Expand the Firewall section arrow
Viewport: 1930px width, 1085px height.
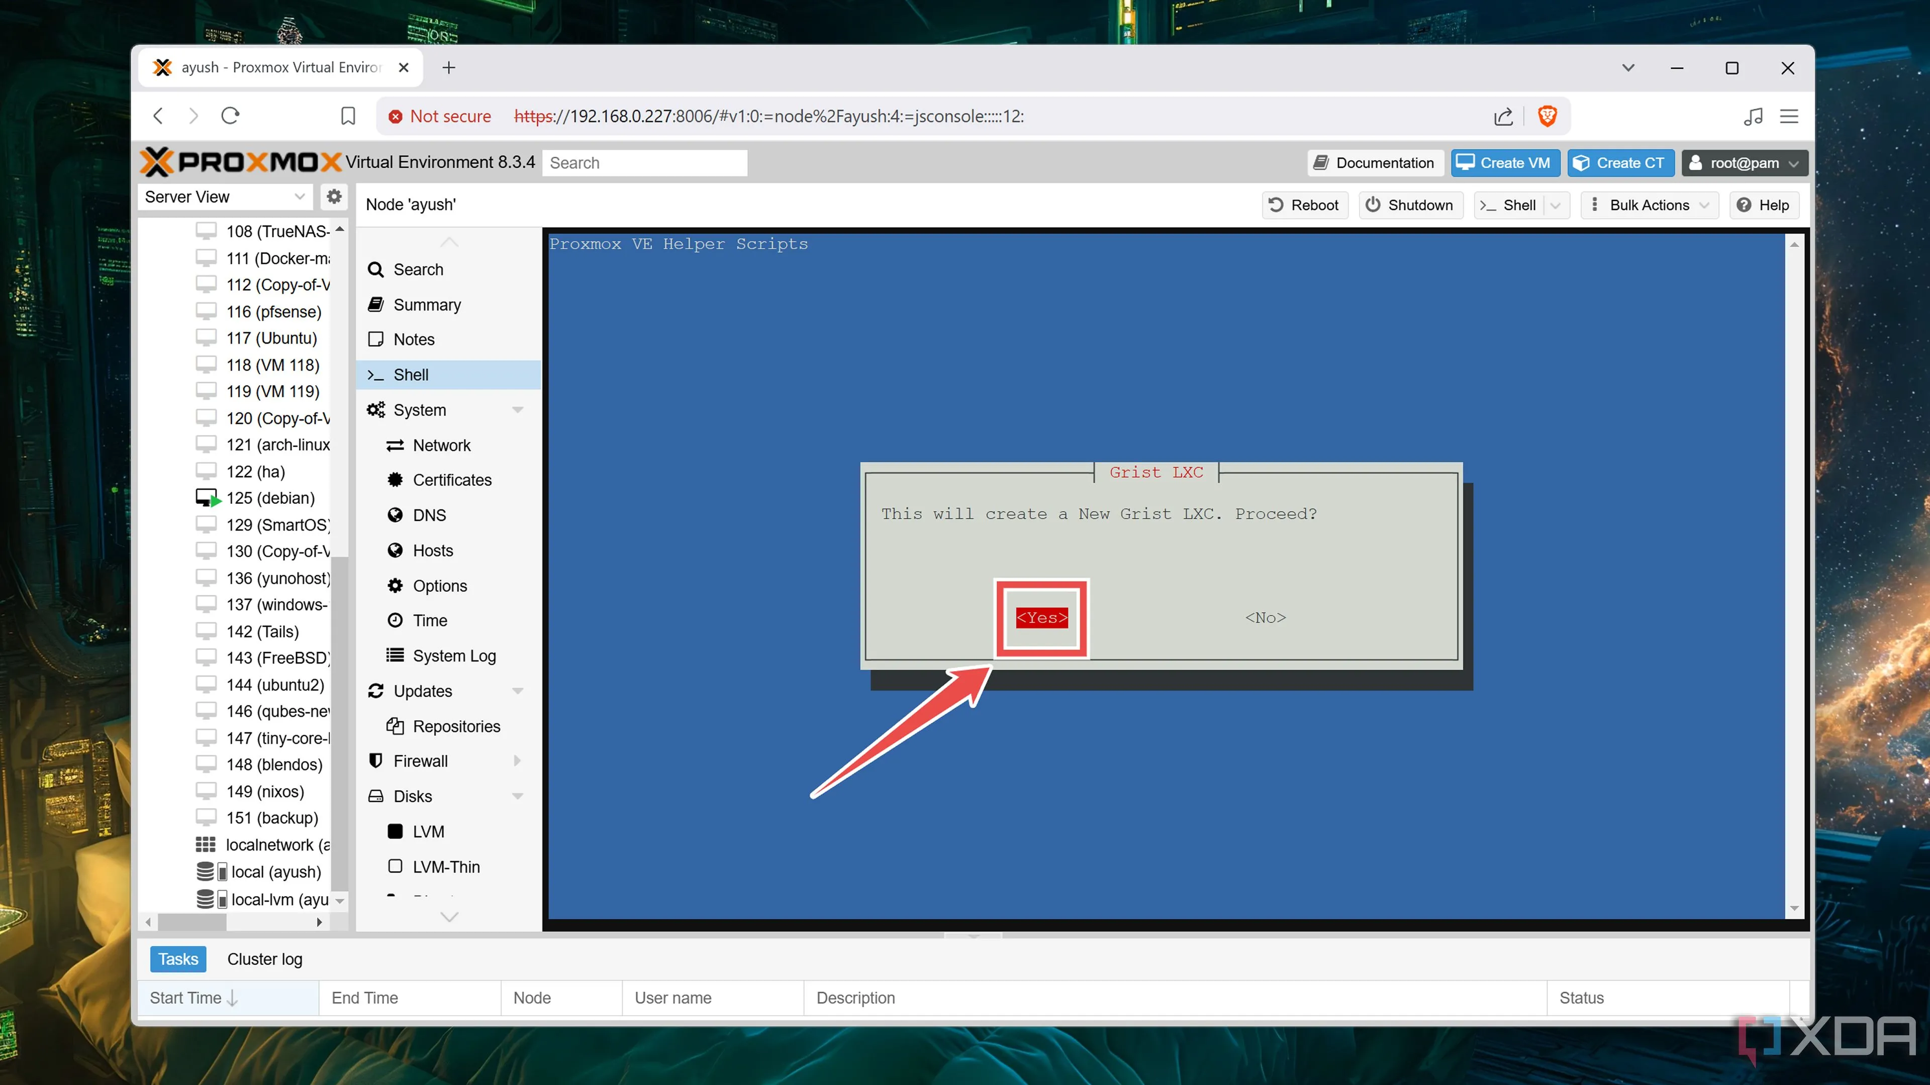point(518,761)
